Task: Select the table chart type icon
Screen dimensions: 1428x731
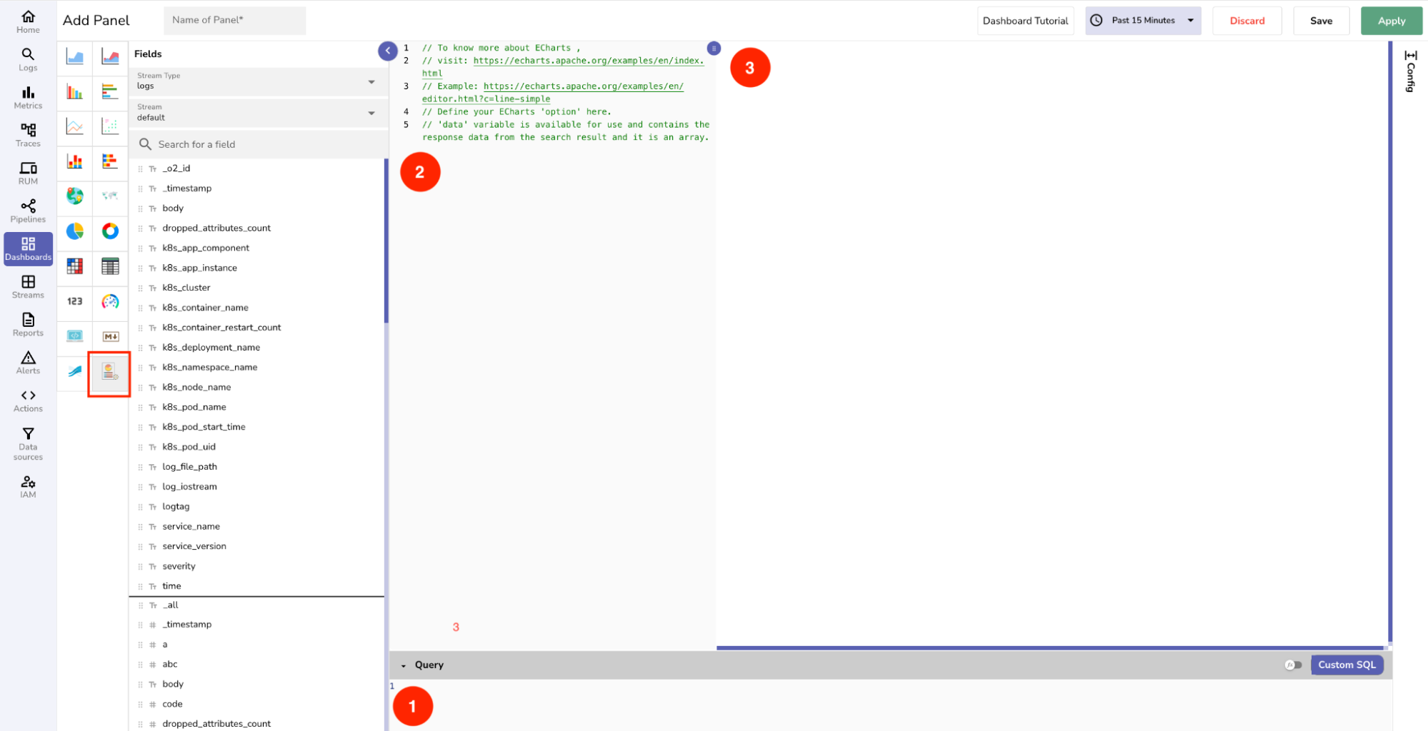Action: [x=110, y=266]
